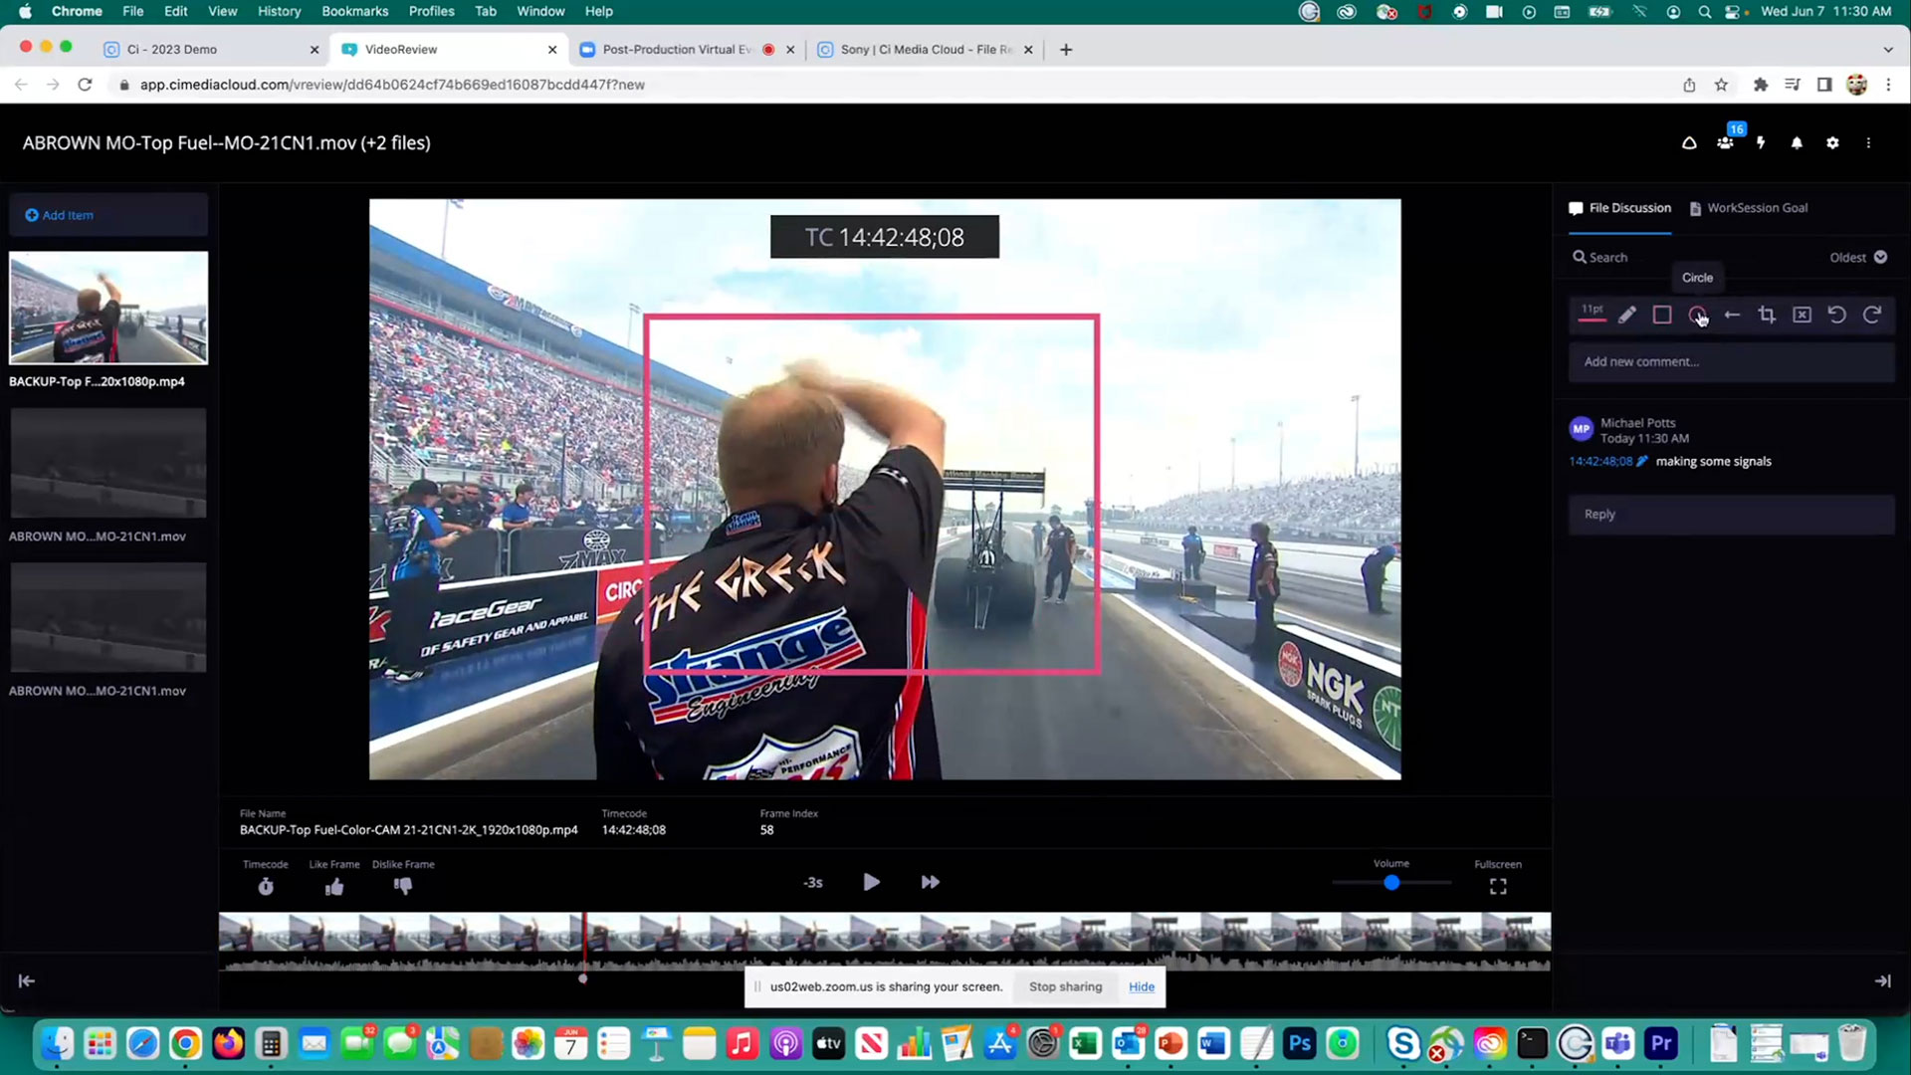This screenshot has width=1911, height=1075.
Task: Open the 11pt stroke size selector
Action: click(x=1592, y=313)
